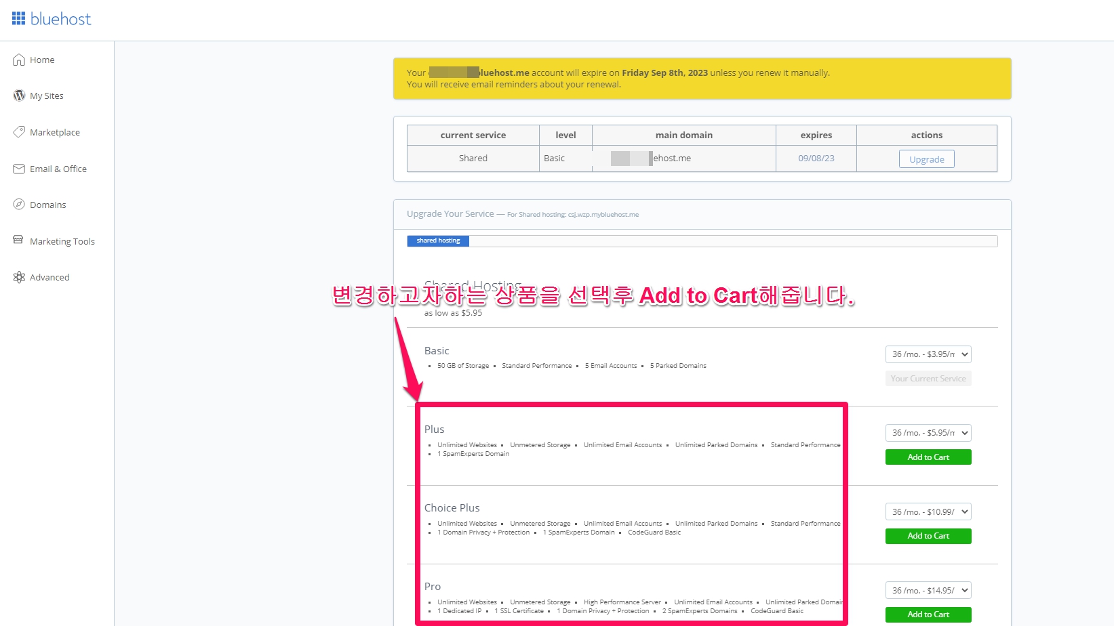Image resolution: width=1114 pixels, height=626 pixels.
Task: Open the Pro plan term dropdown
Action: coord(928,591)
